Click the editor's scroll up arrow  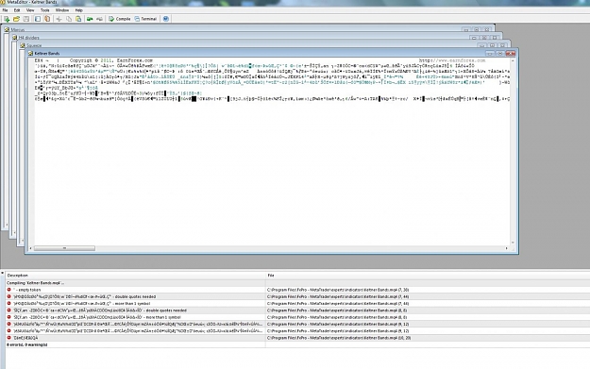coord(513,60)
